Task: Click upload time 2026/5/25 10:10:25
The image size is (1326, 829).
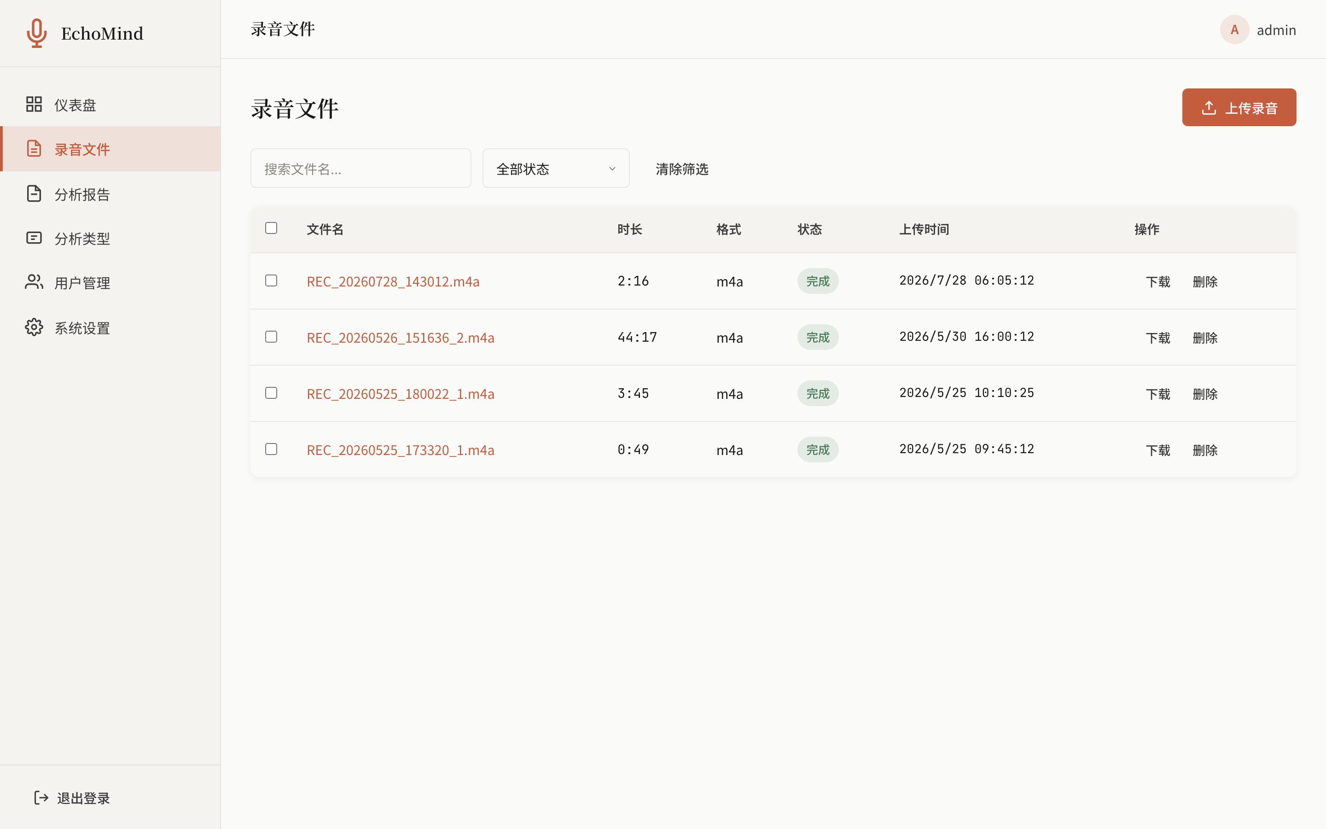Action: 966,393
